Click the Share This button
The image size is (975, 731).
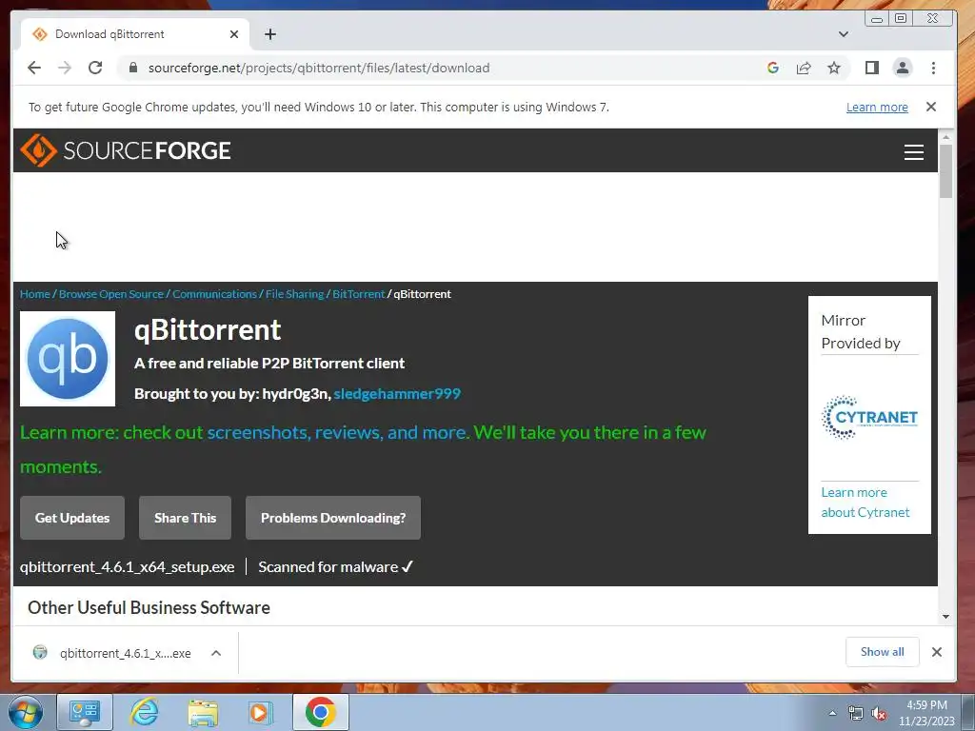click(x=186, y=518)
